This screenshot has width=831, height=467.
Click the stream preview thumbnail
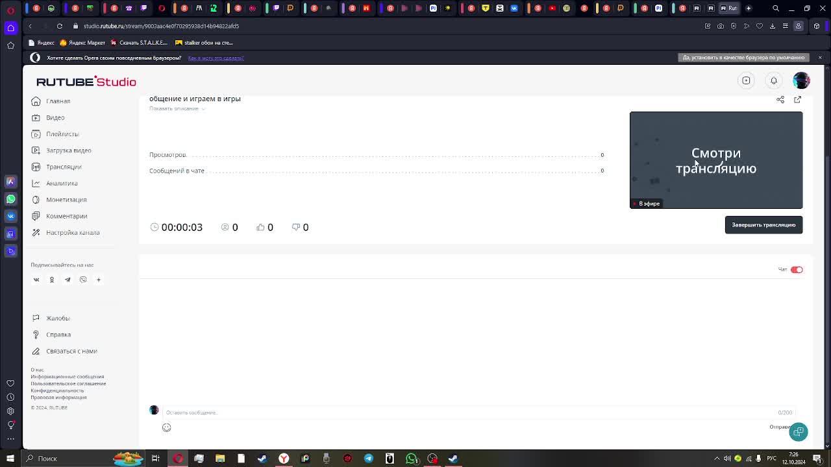716,160
